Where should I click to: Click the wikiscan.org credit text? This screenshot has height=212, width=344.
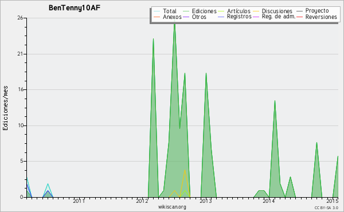(x=172, y=207)
